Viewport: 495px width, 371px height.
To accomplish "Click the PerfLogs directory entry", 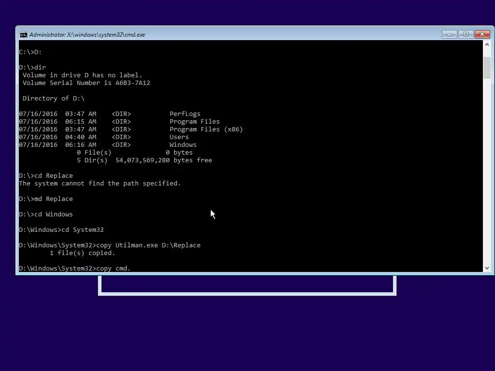I will click(110, 114).
